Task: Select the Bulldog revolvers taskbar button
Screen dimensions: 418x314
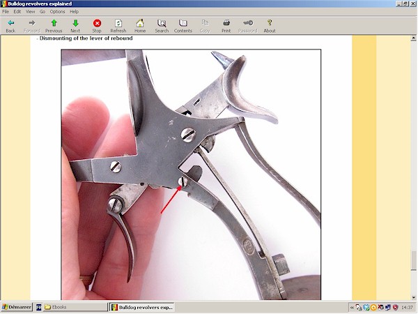Action: tap(142, 307)
